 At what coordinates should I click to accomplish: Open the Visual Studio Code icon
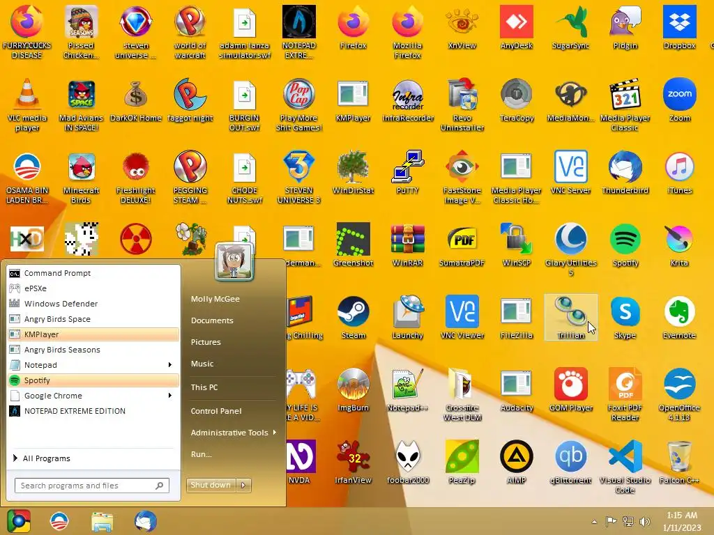coord(625,467)
